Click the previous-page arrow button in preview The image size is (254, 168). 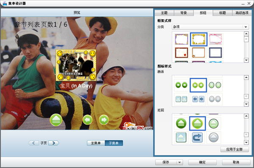tap(88, 120)
